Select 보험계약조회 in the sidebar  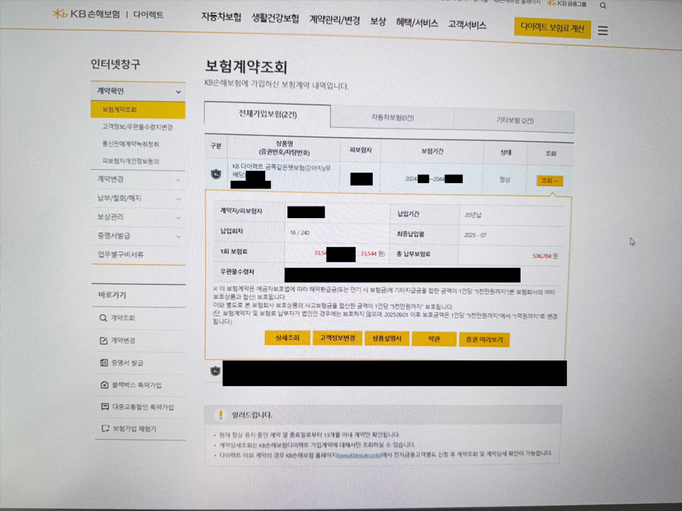pos(138,110)
